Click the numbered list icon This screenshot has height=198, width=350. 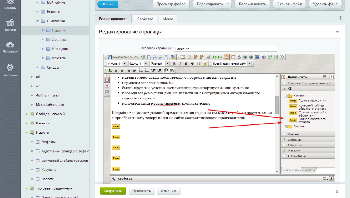(141, 70)
